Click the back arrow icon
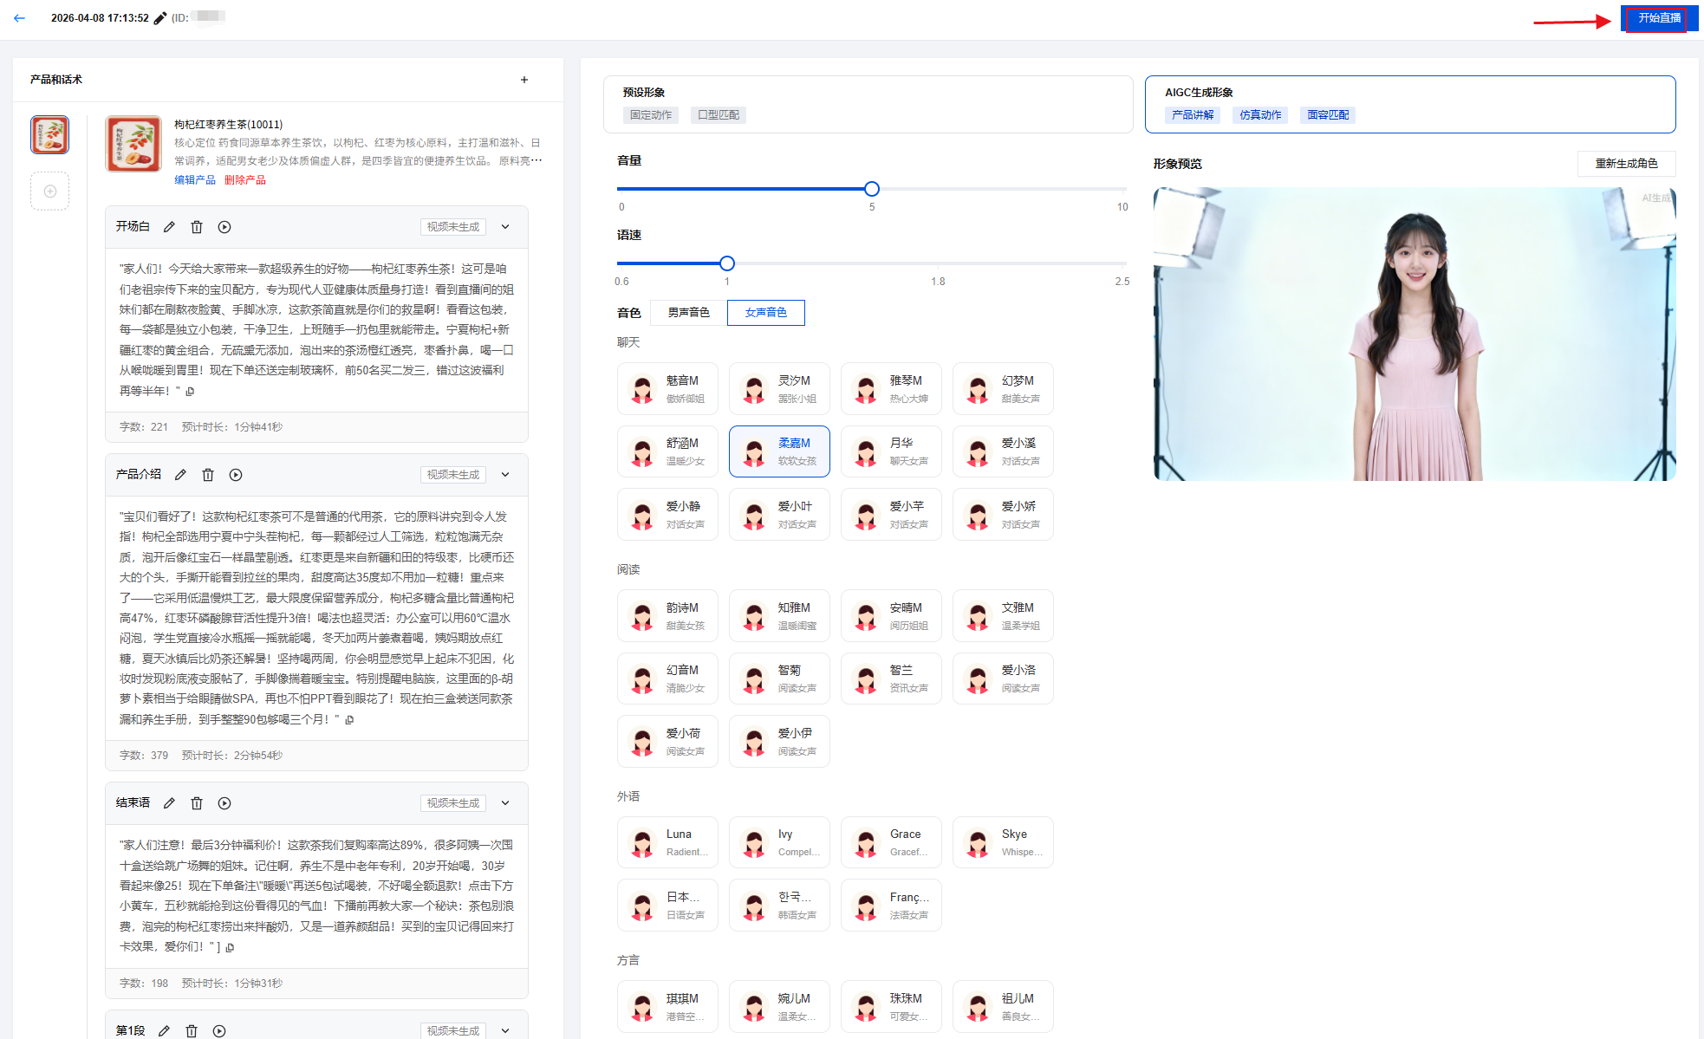 click(x=19, y=18)
